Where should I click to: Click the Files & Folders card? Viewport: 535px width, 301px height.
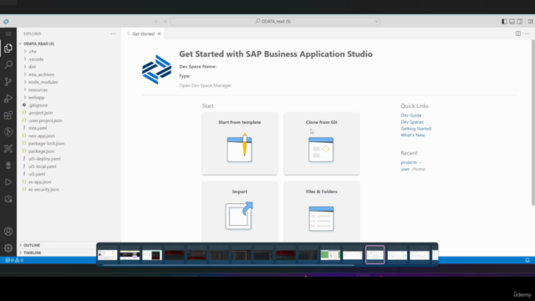click(x=321, y=212)
